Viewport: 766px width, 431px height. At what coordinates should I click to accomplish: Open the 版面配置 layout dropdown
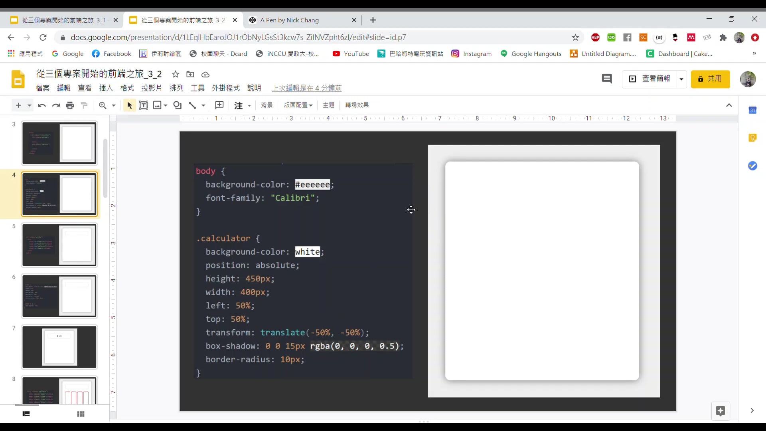pos(298,105)
